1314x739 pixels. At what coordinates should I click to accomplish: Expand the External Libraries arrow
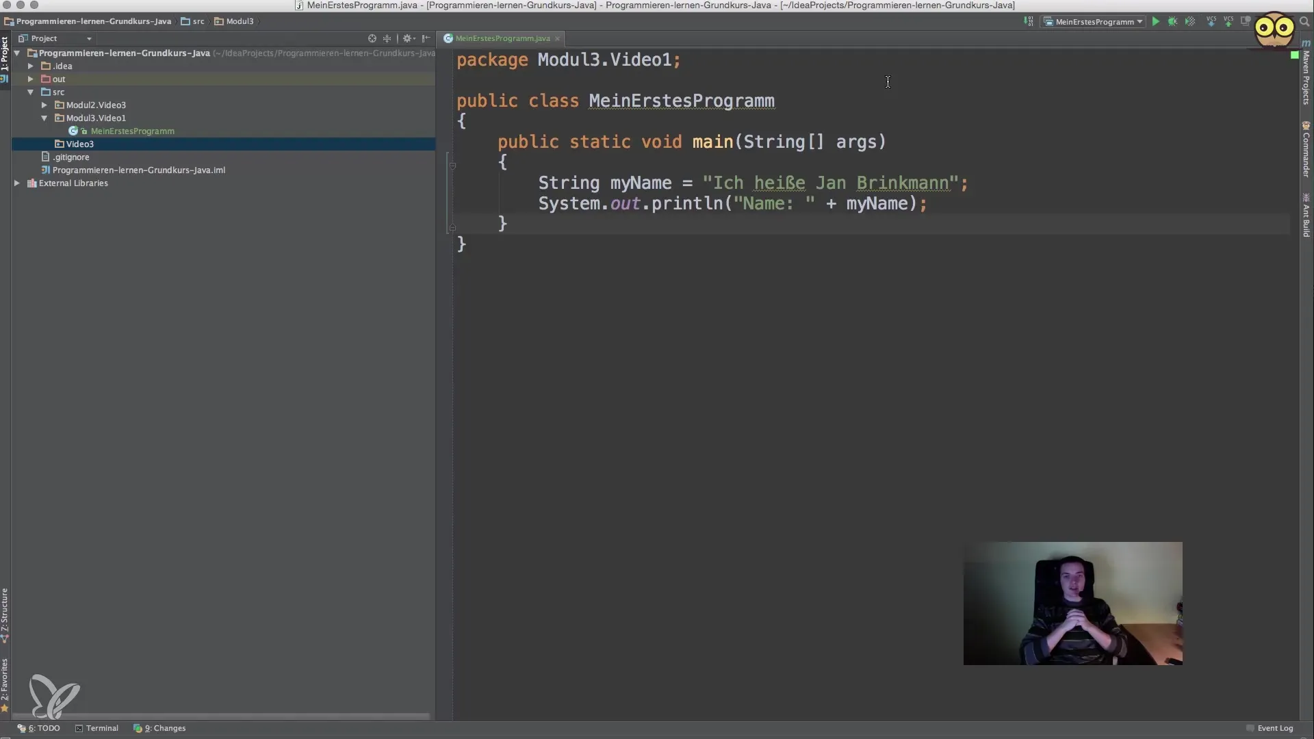point(17,183)
